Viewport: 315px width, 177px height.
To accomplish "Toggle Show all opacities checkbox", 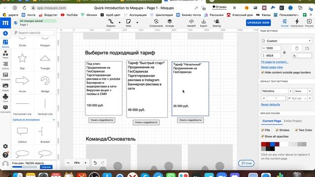I will 262,137.
